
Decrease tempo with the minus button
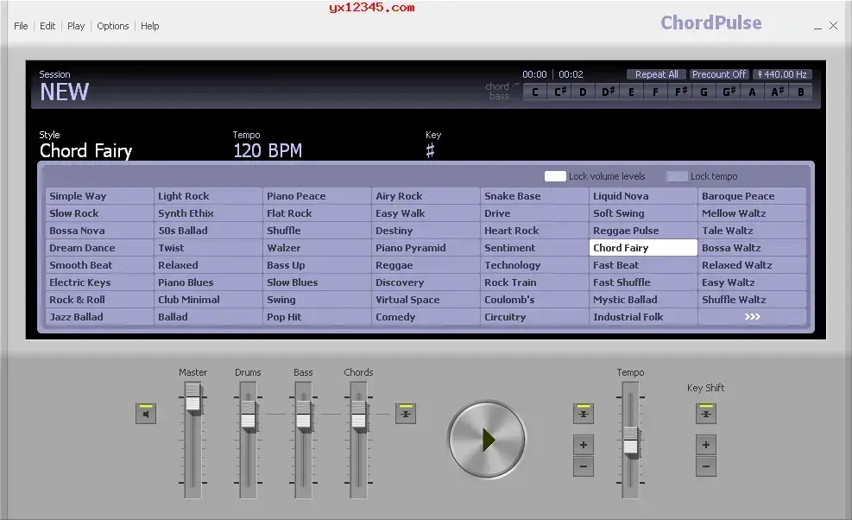point(583,466)
